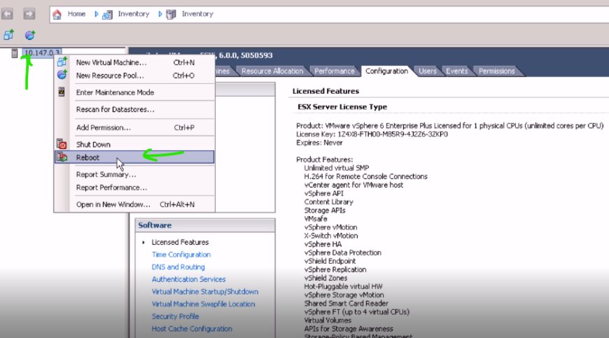
Task: Click the 'ESX Server License Type' heading
Action: (342, 106)
